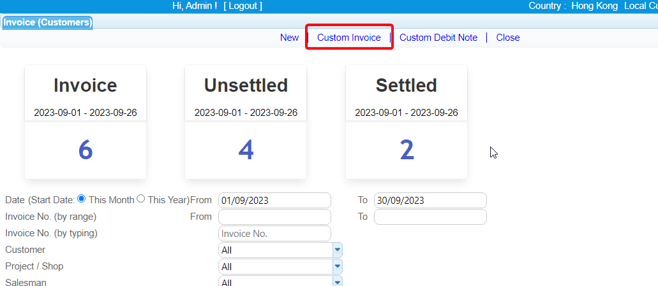Click the Settled count card showing 2
The height and width of the screenshot is (286, 658).
pyautogui.click(x=407, y=150)
